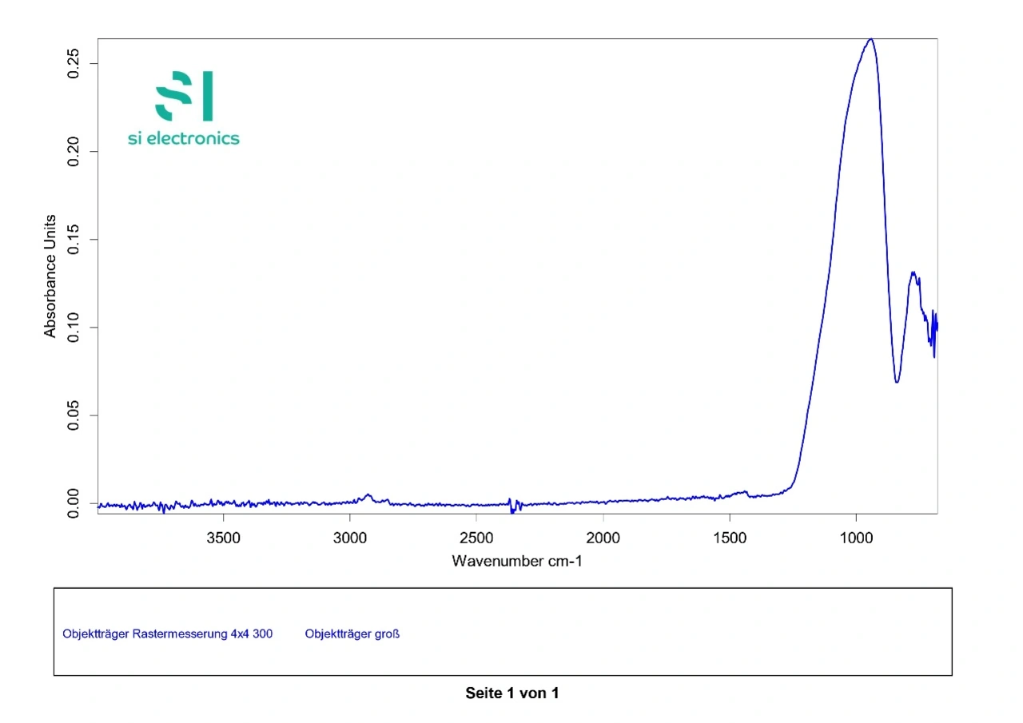The image size is (1023, 723).
Task: Click the 2000 wavenumber tick label
Action: [x=603, y=536]
